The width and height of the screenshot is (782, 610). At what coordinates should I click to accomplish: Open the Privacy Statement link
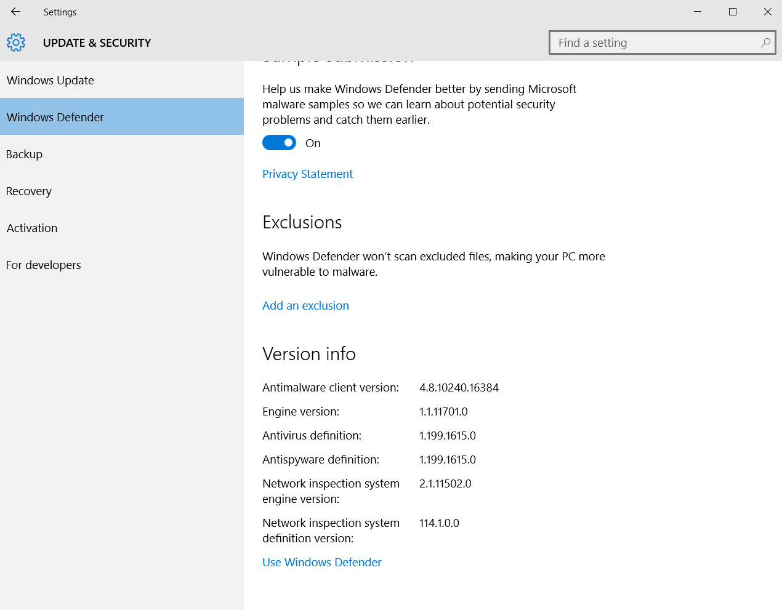(307, 174)
